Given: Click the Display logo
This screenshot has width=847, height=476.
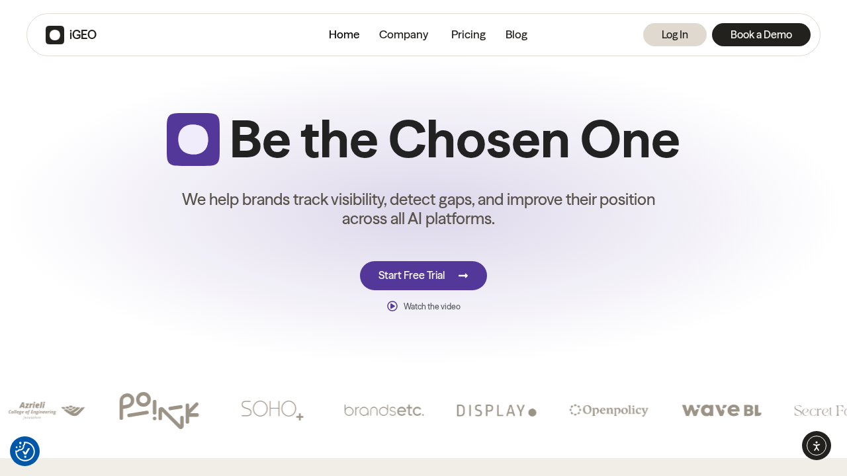Looking at the screenshot, I should point(496,411).
